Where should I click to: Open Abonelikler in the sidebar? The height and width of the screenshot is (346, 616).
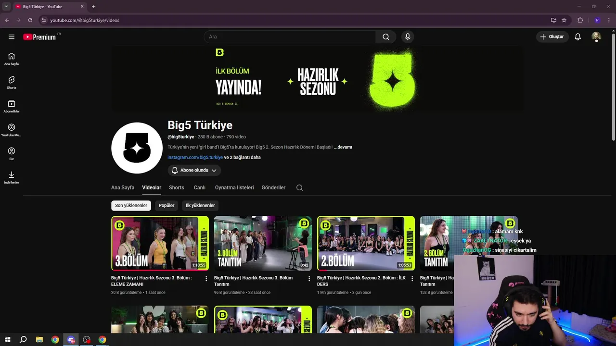click(x=12, y=106)
